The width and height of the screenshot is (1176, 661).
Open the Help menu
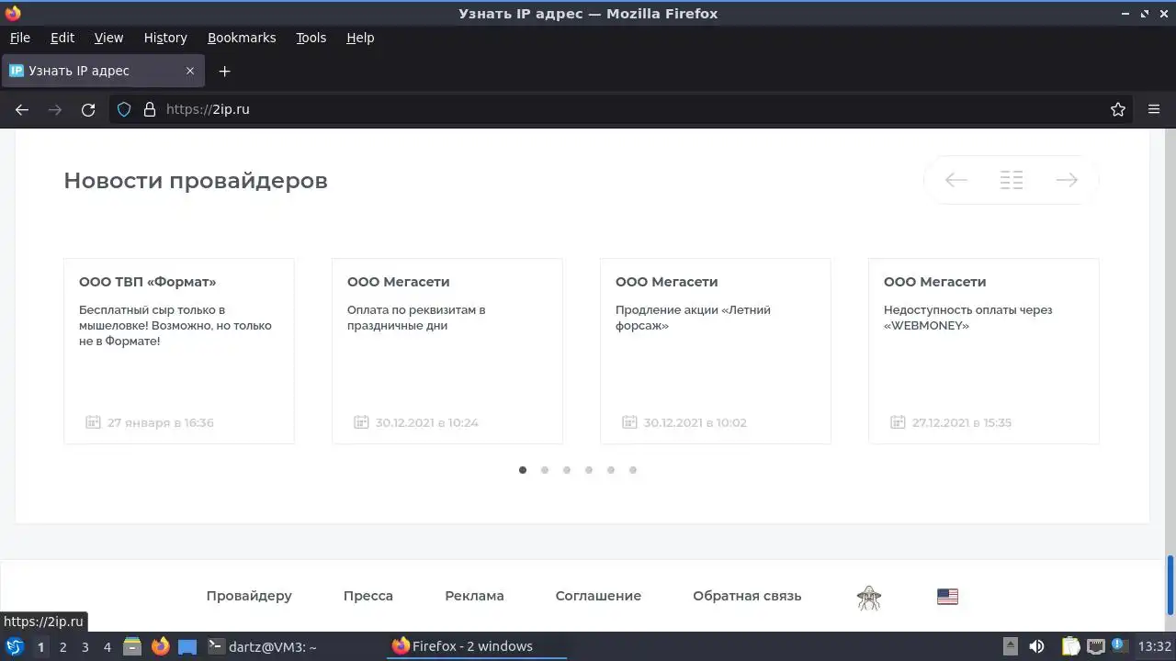tap(360, 38)
